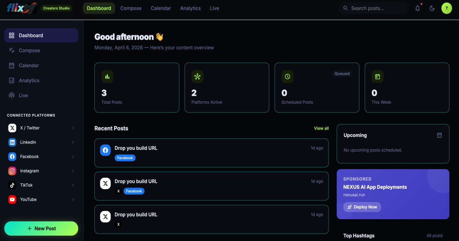Viewport: 459px width, 241px height.
Task: Toggle Facebook platform status dot
Action: point(73,156)
